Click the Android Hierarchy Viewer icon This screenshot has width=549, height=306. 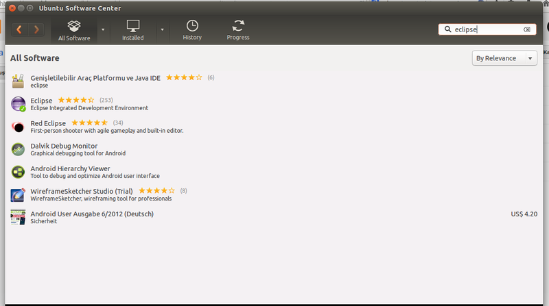pos(18,172)
